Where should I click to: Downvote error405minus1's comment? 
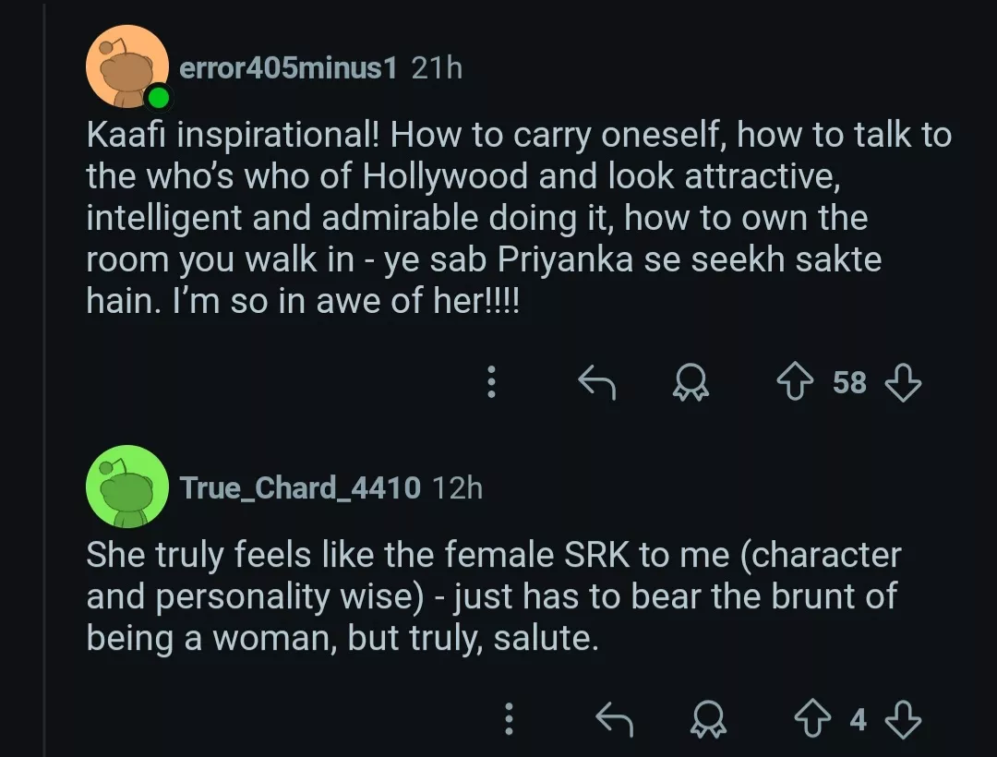(903, 382)
